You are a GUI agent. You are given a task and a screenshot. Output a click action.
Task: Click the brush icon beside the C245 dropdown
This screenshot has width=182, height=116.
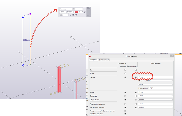tap(70, 15)
